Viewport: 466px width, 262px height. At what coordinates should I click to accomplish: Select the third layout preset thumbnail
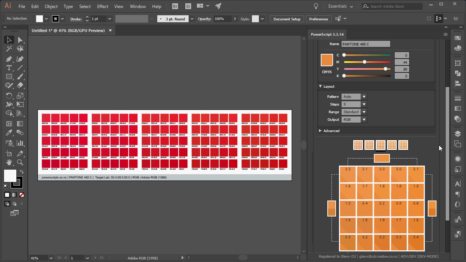[x=380, y=145]
